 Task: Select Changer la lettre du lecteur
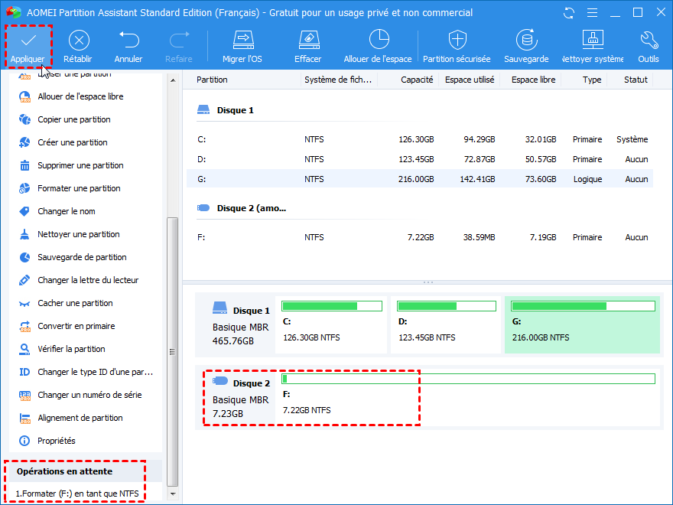tap(88, 280)
